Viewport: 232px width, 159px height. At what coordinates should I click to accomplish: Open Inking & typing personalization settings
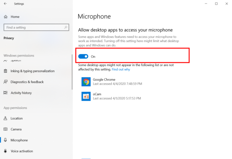tap(32, 71)
